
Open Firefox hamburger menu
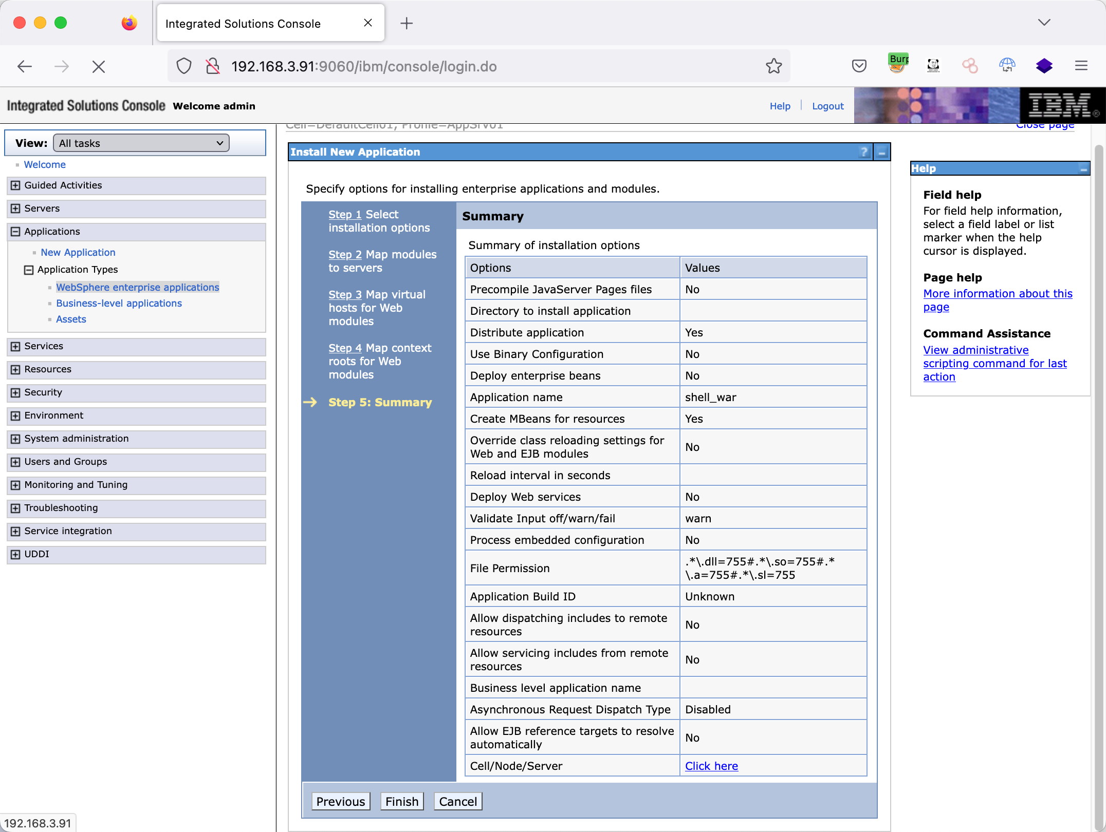(x=1081, y=66)
